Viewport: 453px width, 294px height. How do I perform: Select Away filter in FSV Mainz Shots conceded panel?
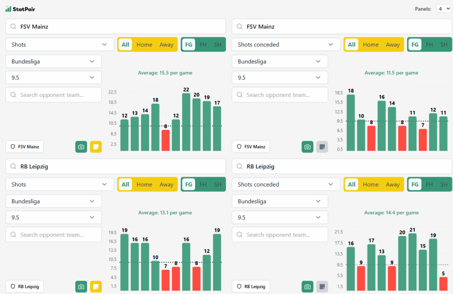(393, 45)
